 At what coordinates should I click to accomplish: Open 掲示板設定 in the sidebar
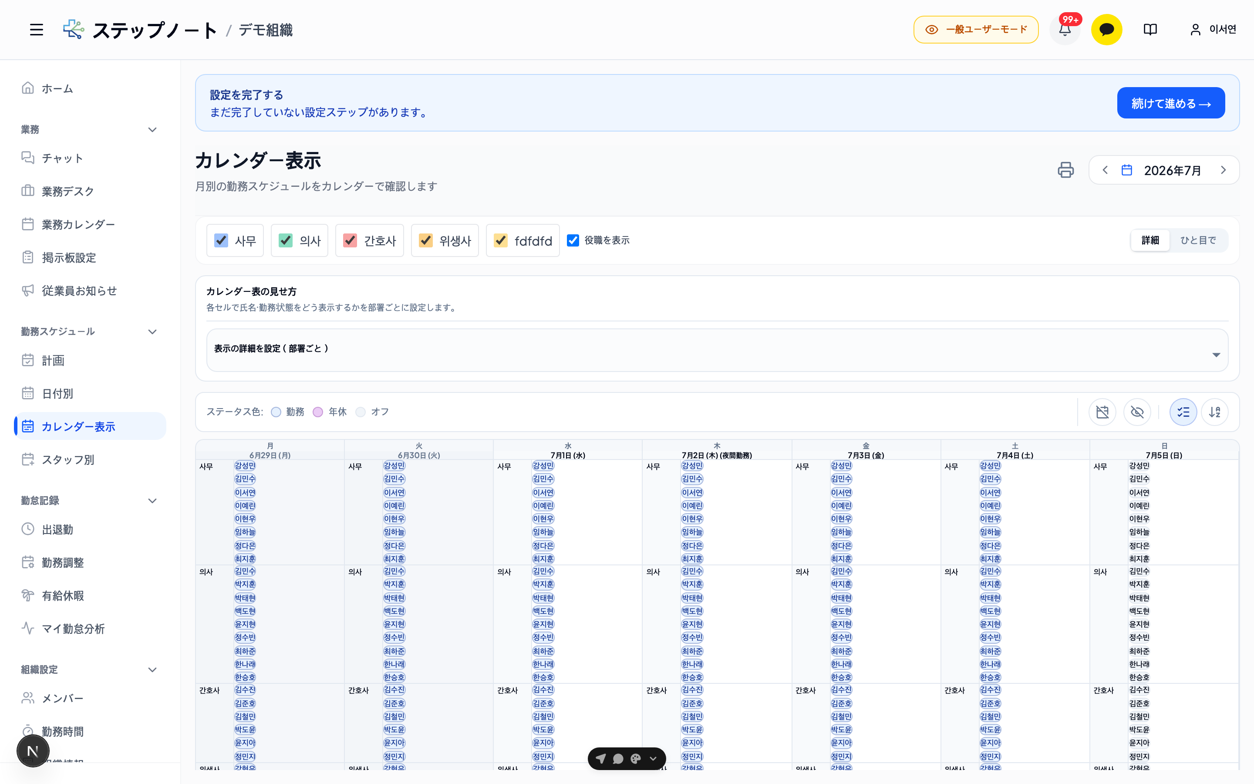90,257
